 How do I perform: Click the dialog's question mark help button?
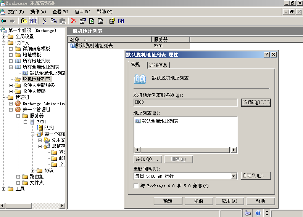(x=267, y=55)
